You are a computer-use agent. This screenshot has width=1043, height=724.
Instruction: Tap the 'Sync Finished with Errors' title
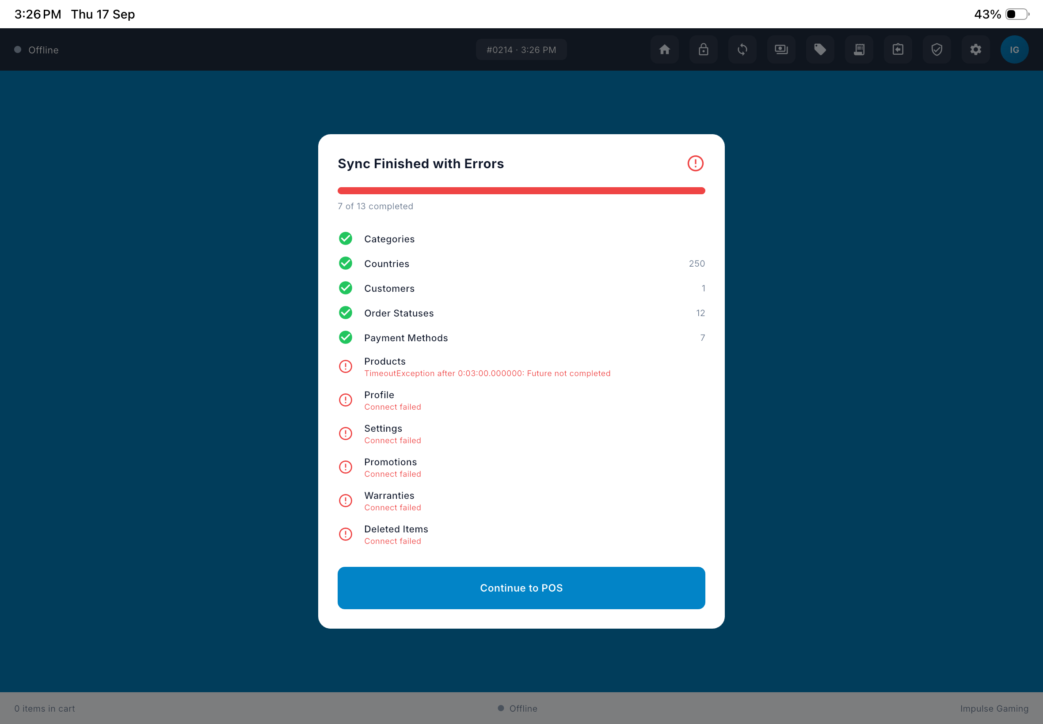[x=421, y=164]
